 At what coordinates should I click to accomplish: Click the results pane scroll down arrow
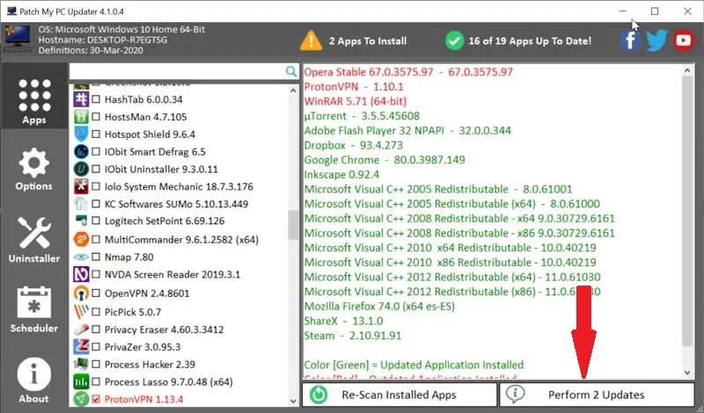coord(687,373)
